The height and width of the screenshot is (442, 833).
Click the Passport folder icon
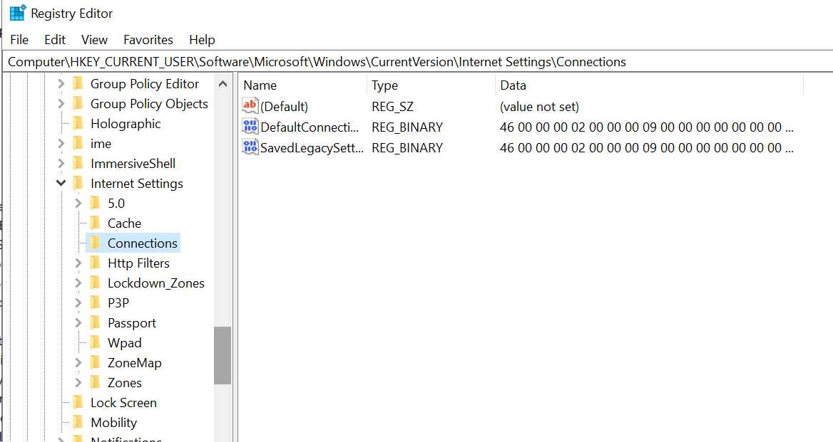(x=95, y=322)
